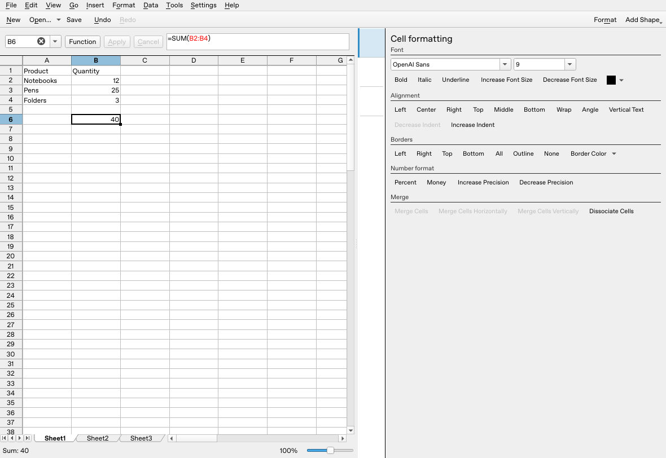Open the Settings menu
Screen dimensions: 666x458
203,5
